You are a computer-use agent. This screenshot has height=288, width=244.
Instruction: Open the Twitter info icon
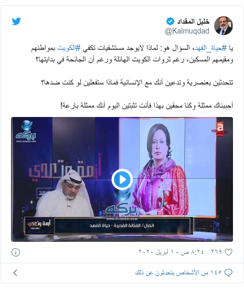(16, 252)
